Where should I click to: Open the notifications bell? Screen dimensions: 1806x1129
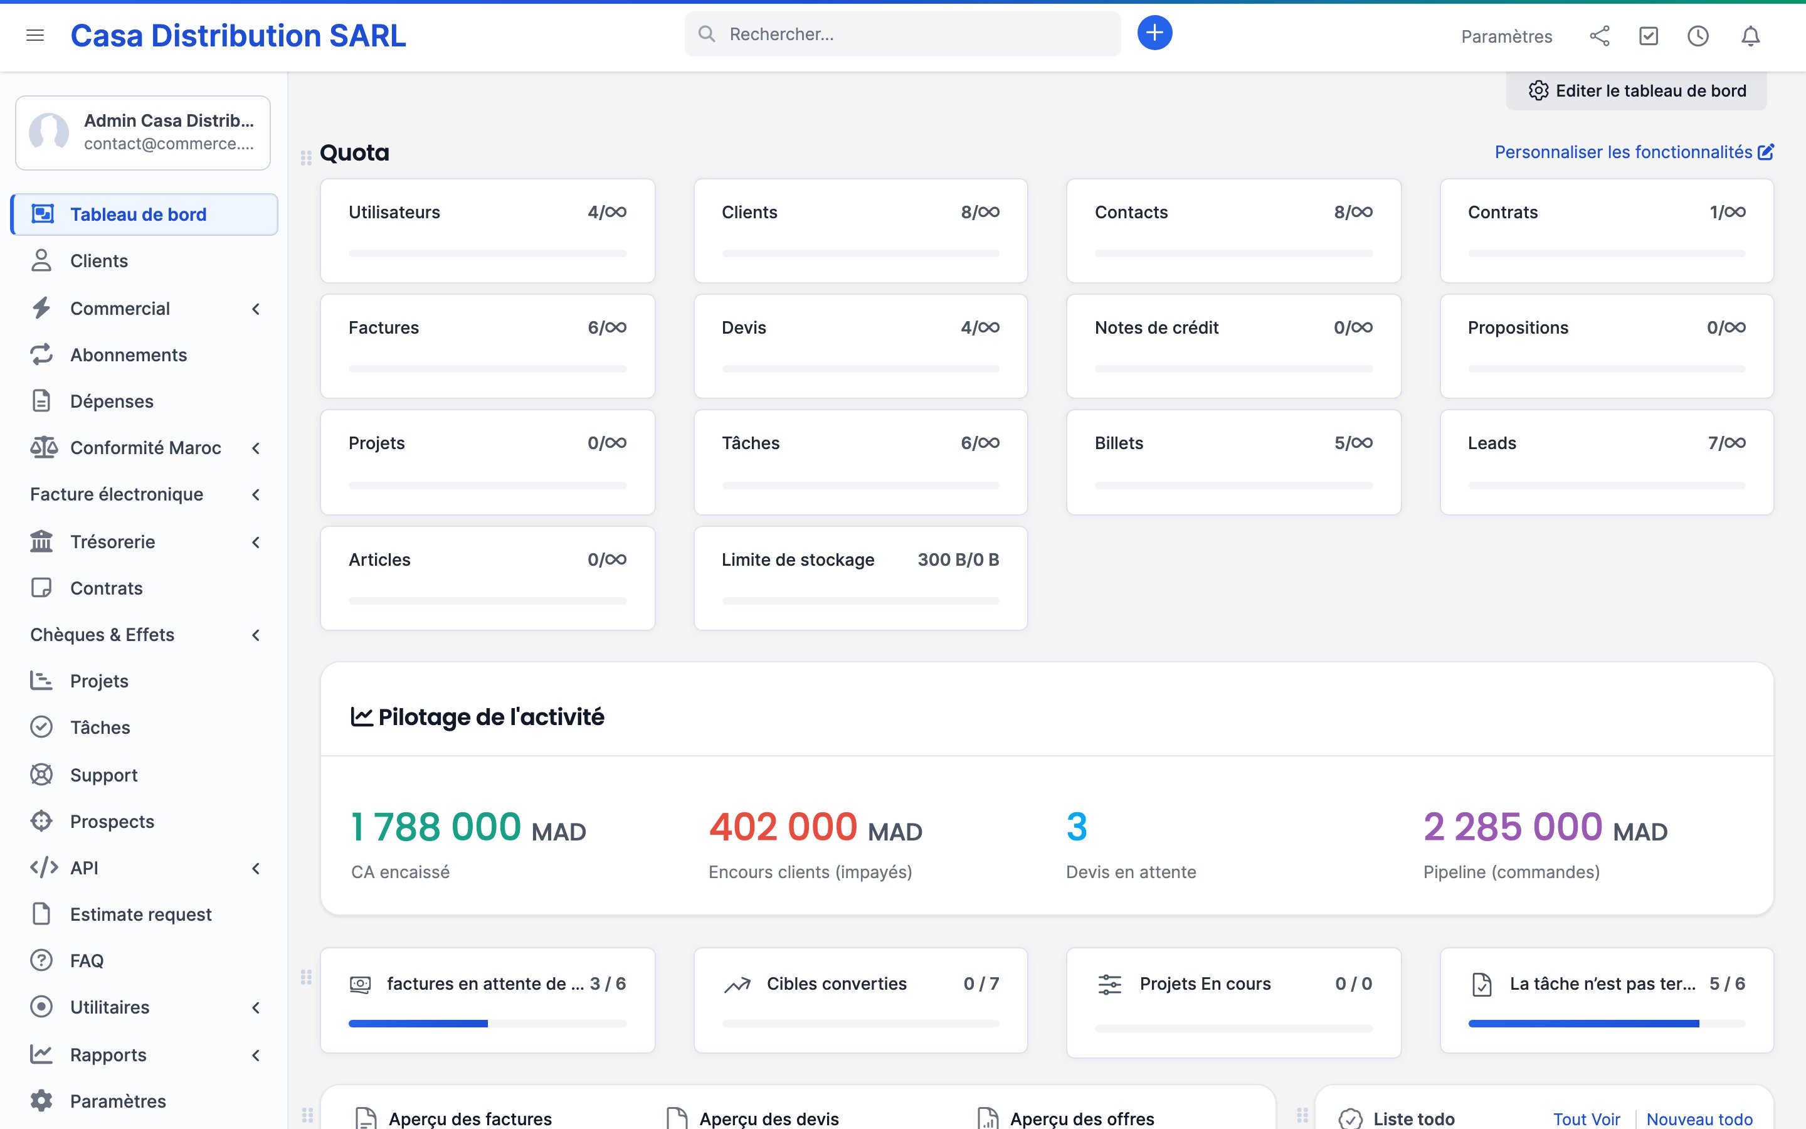tap(1751, 36)
